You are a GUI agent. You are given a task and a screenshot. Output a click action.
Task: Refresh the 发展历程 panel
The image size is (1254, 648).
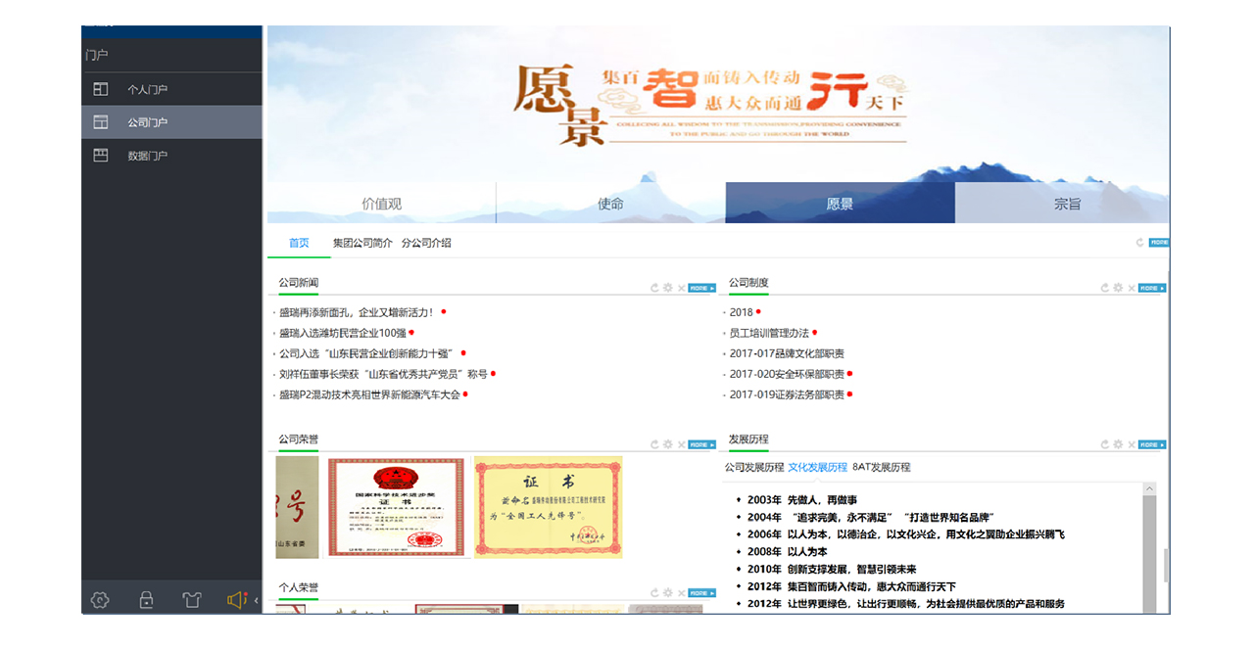1105,444
